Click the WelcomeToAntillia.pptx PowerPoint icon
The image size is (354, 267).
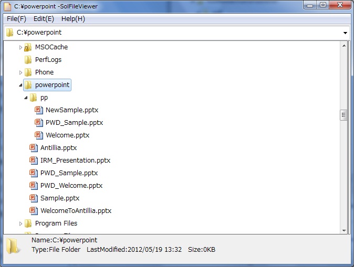click(34, 211)
